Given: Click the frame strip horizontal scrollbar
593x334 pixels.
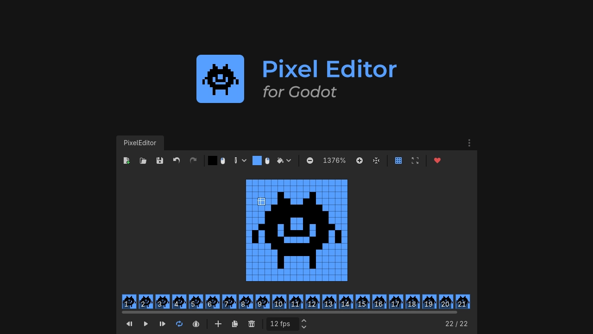Looking at the screenshot, I should (290, 312).
